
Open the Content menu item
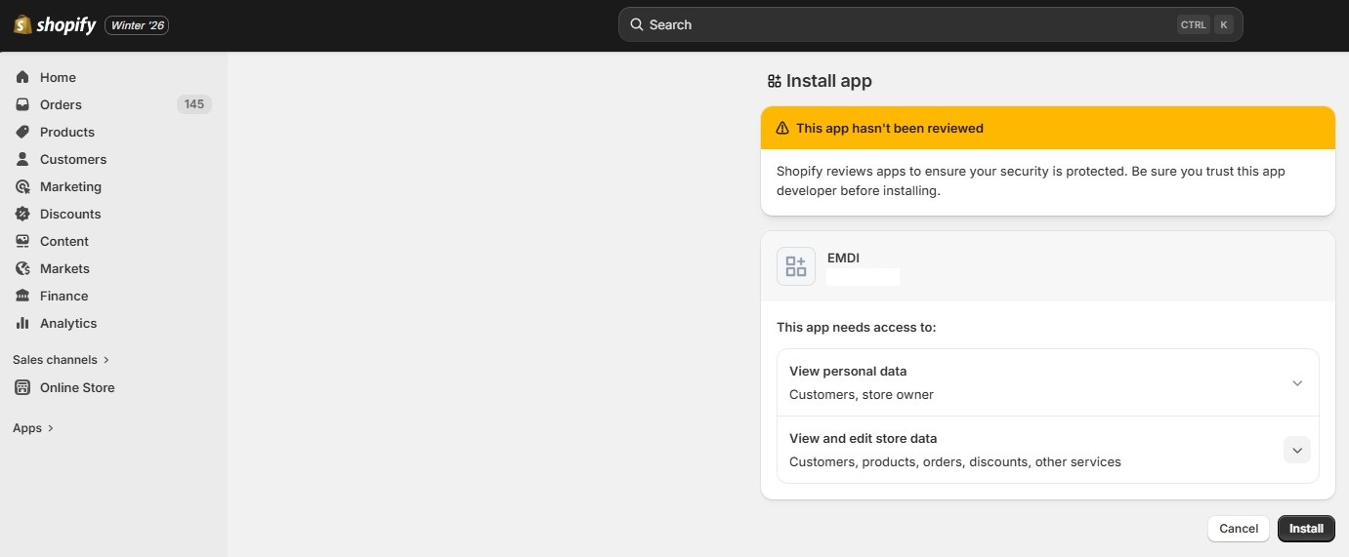click(63, 241)
